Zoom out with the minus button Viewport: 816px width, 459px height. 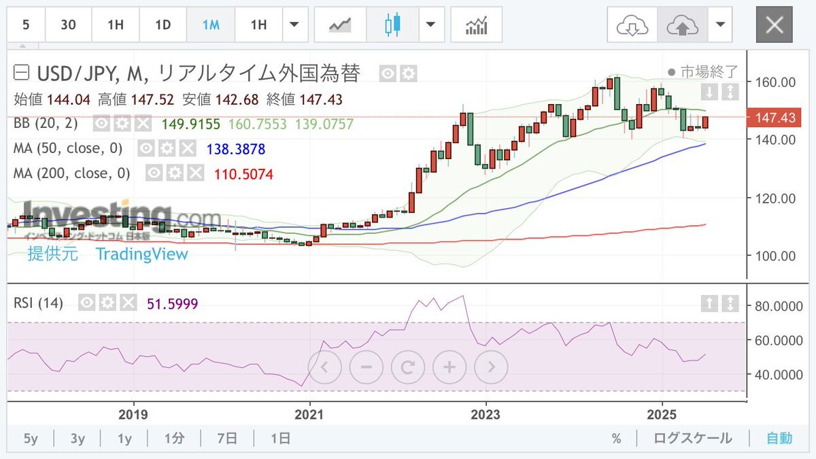[x=367, y=368]
